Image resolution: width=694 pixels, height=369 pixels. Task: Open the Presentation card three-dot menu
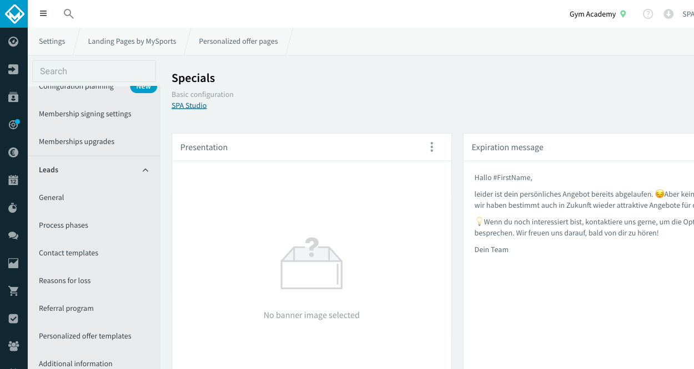coord(431,147)
